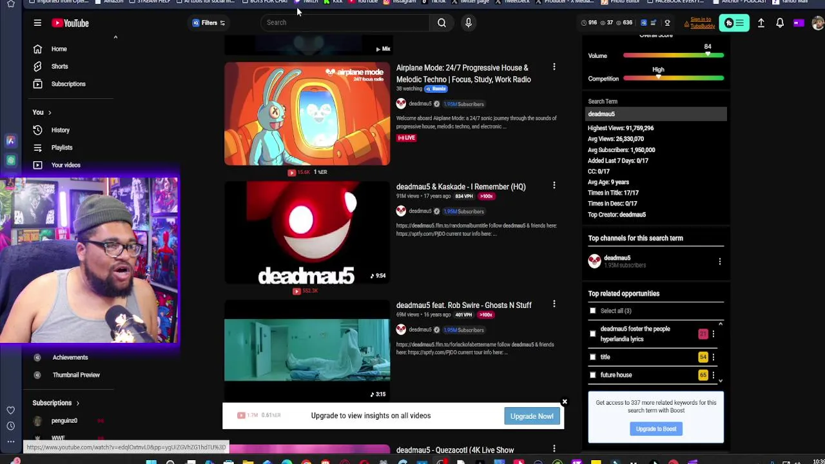Check the 'Select all (3)' checkbox
Screen dimensions: 825x464
coord(593,311)
